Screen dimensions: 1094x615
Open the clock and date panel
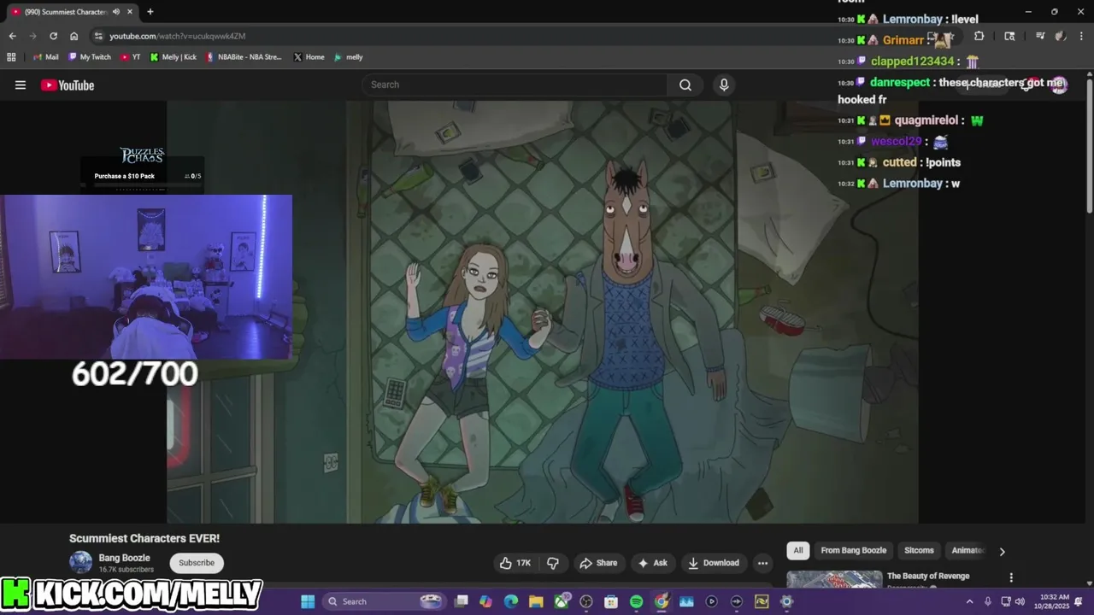coord(1053,601)
